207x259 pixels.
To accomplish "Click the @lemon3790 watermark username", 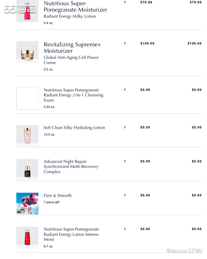I will tap(184, 251).
